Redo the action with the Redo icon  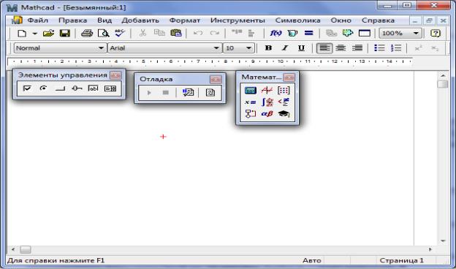(x=215, y=33)
